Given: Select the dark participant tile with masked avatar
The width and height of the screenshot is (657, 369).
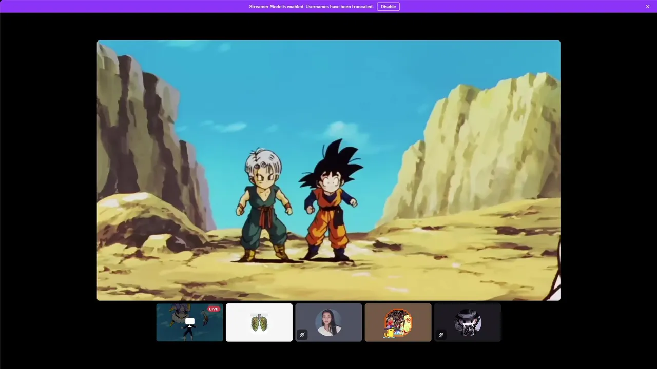Looking at the screenshot, I should click(467, 322).
